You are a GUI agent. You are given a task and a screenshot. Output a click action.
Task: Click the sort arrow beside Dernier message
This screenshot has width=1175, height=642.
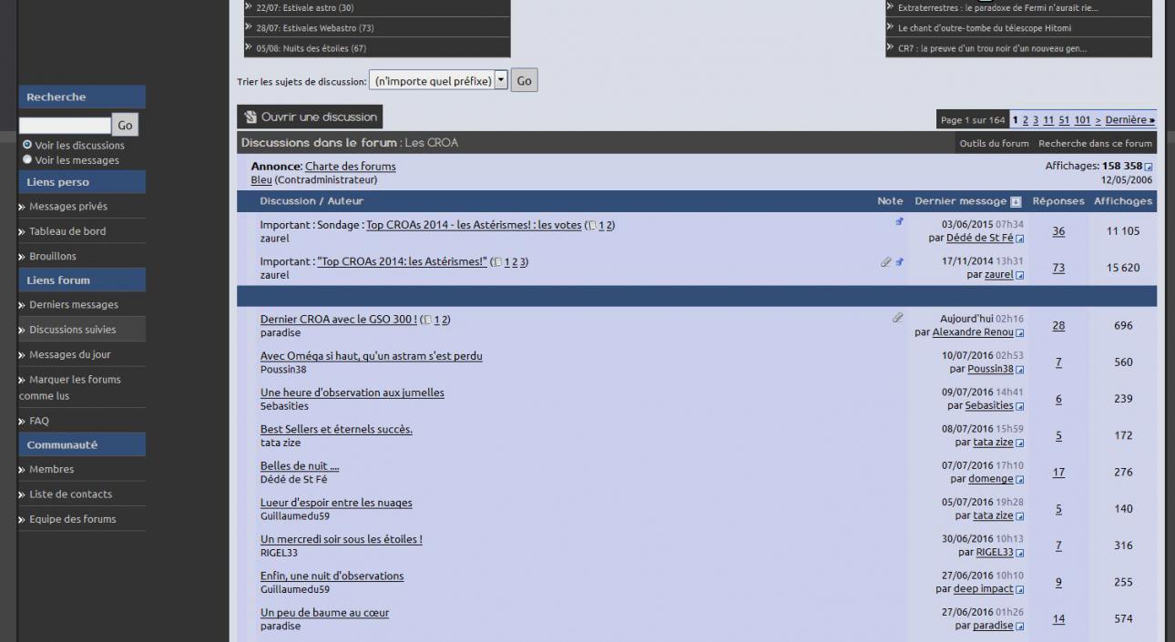(1016, 202)
